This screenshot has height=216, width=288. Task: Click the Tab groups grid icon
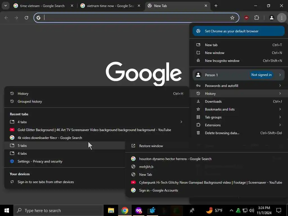(x=198, y=117)
